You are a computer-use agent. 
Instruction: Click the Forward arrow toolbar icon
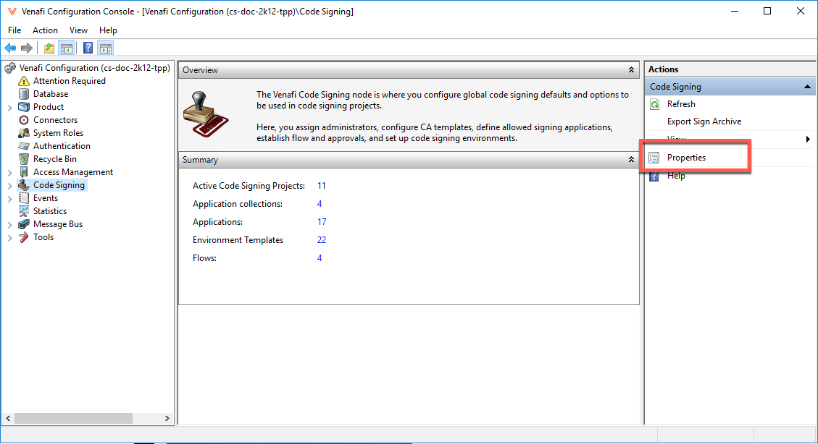[x=27, y=48]
